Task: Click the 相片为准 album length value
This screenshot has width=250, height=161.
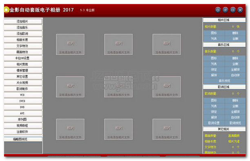Action: pyautogui.click(x=234, y=141)
